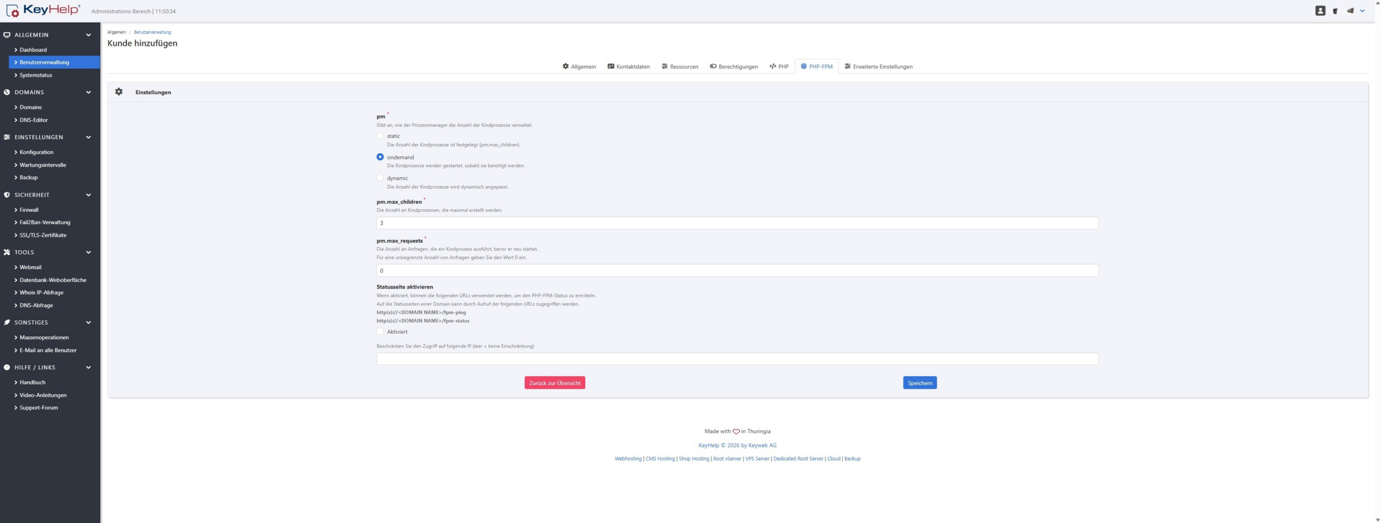1381x523 pixels.
Task: Click the sliders icon on Ressourcen tab
Action: (665, 66)
